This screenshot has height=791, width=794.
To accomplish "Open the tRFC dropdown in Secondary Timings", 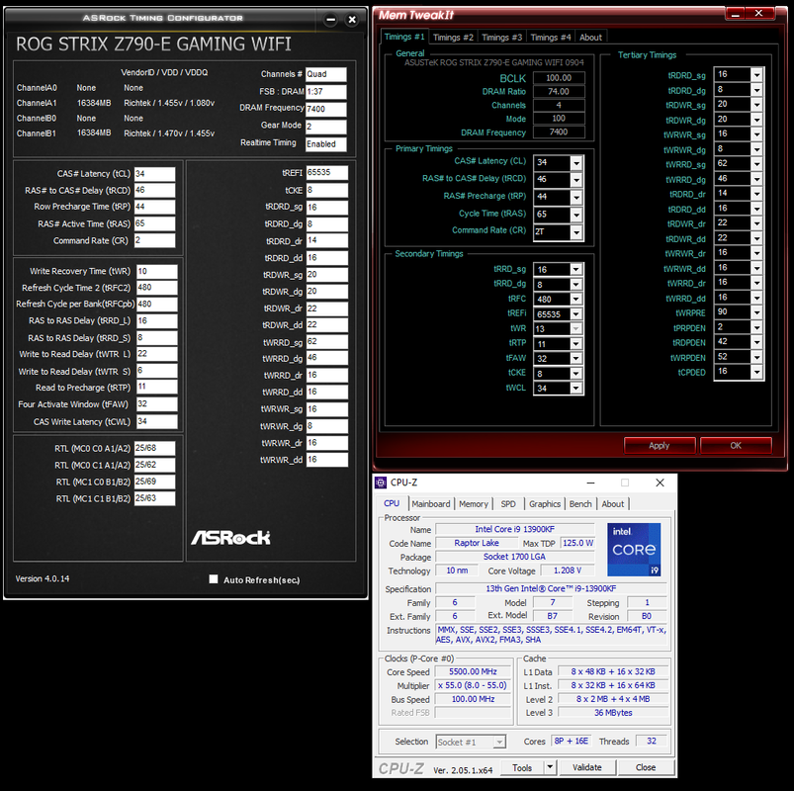I will (576, 300).
